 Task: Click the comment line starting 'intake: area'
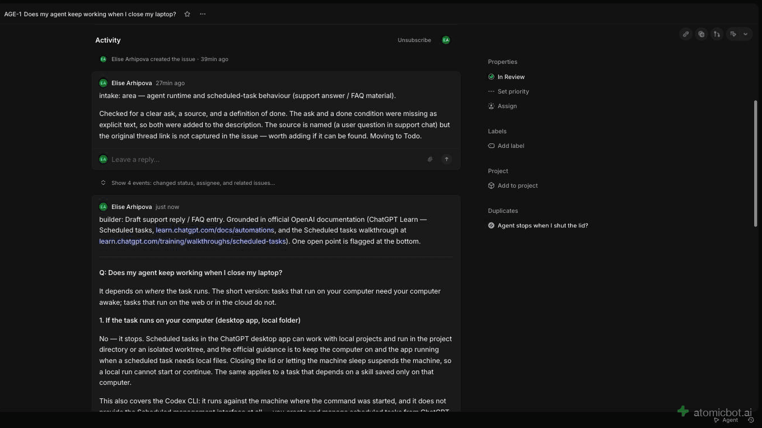click(247, 96)
